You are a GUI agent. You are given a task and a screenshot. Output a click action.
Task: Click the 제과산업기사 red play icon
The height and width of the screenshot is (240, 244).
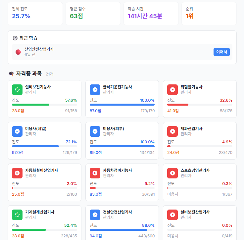(172, 131)
